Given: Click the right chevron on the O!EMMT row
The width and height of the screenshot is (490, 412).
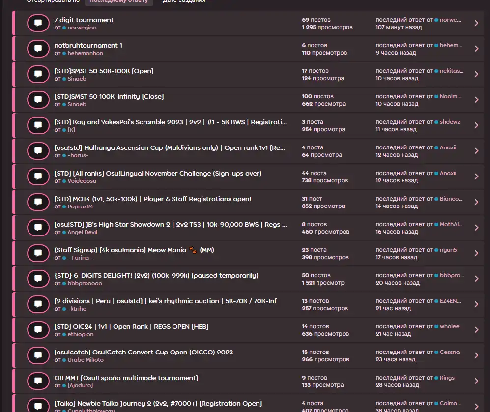Looking at the screenshot, I should click(x=477, y=381).
